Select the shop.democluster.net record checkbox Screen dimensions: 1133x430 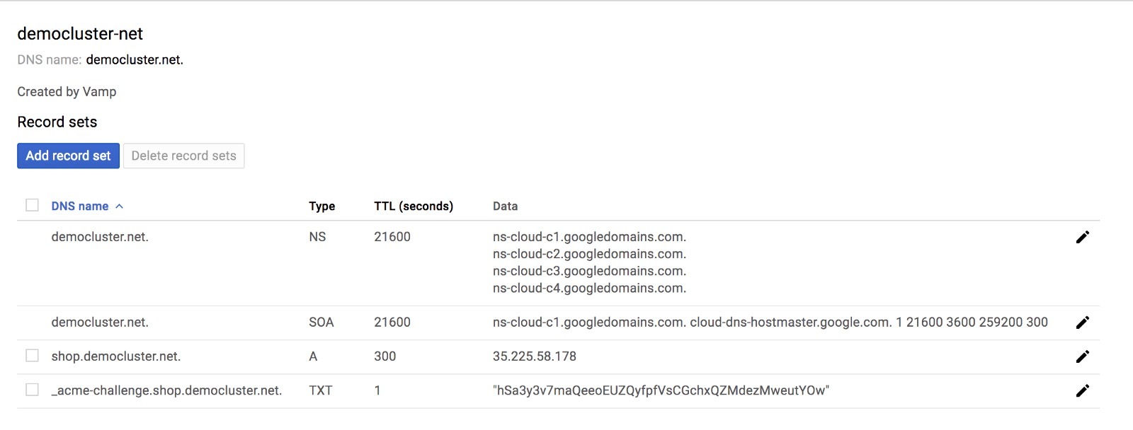[x=32, y=356]
